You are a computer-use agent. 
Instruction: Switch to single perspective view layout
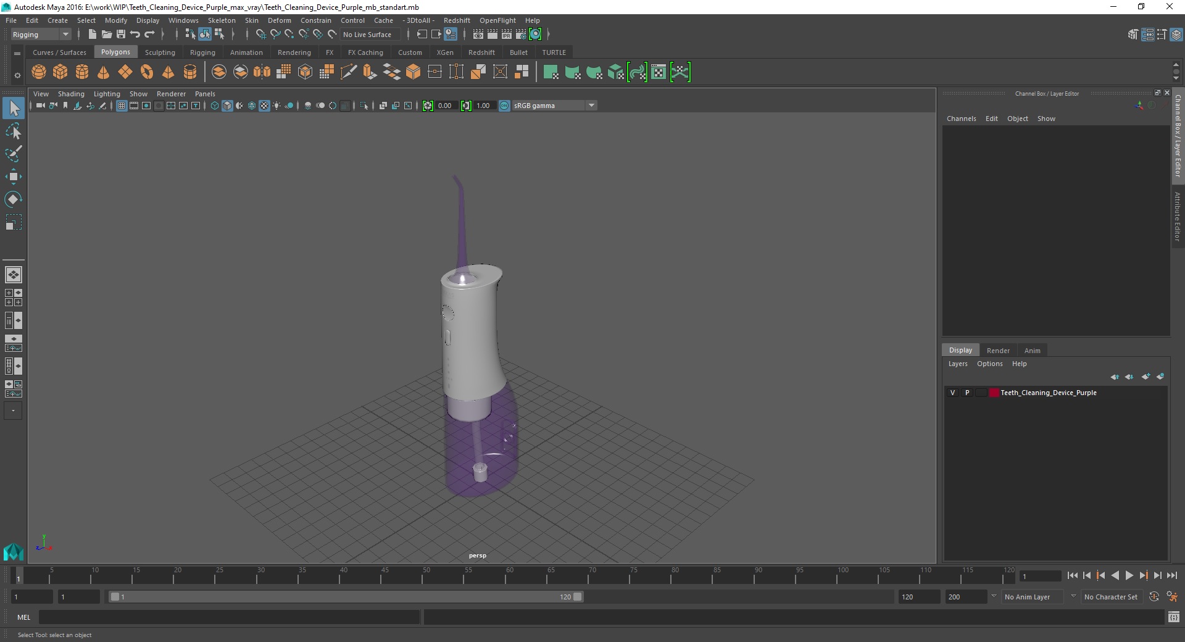tap(14, 275)
